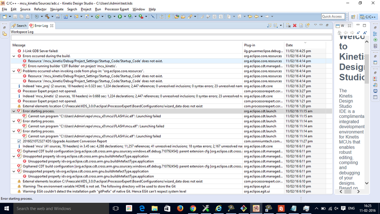Viewport: 380px width, 214px height.
Task: Click the Clear Log Viewer icon
Action: 288,25
